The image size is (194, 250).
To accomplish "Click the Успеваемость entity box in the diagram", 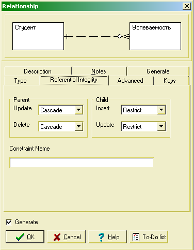I will coord(155,36).
